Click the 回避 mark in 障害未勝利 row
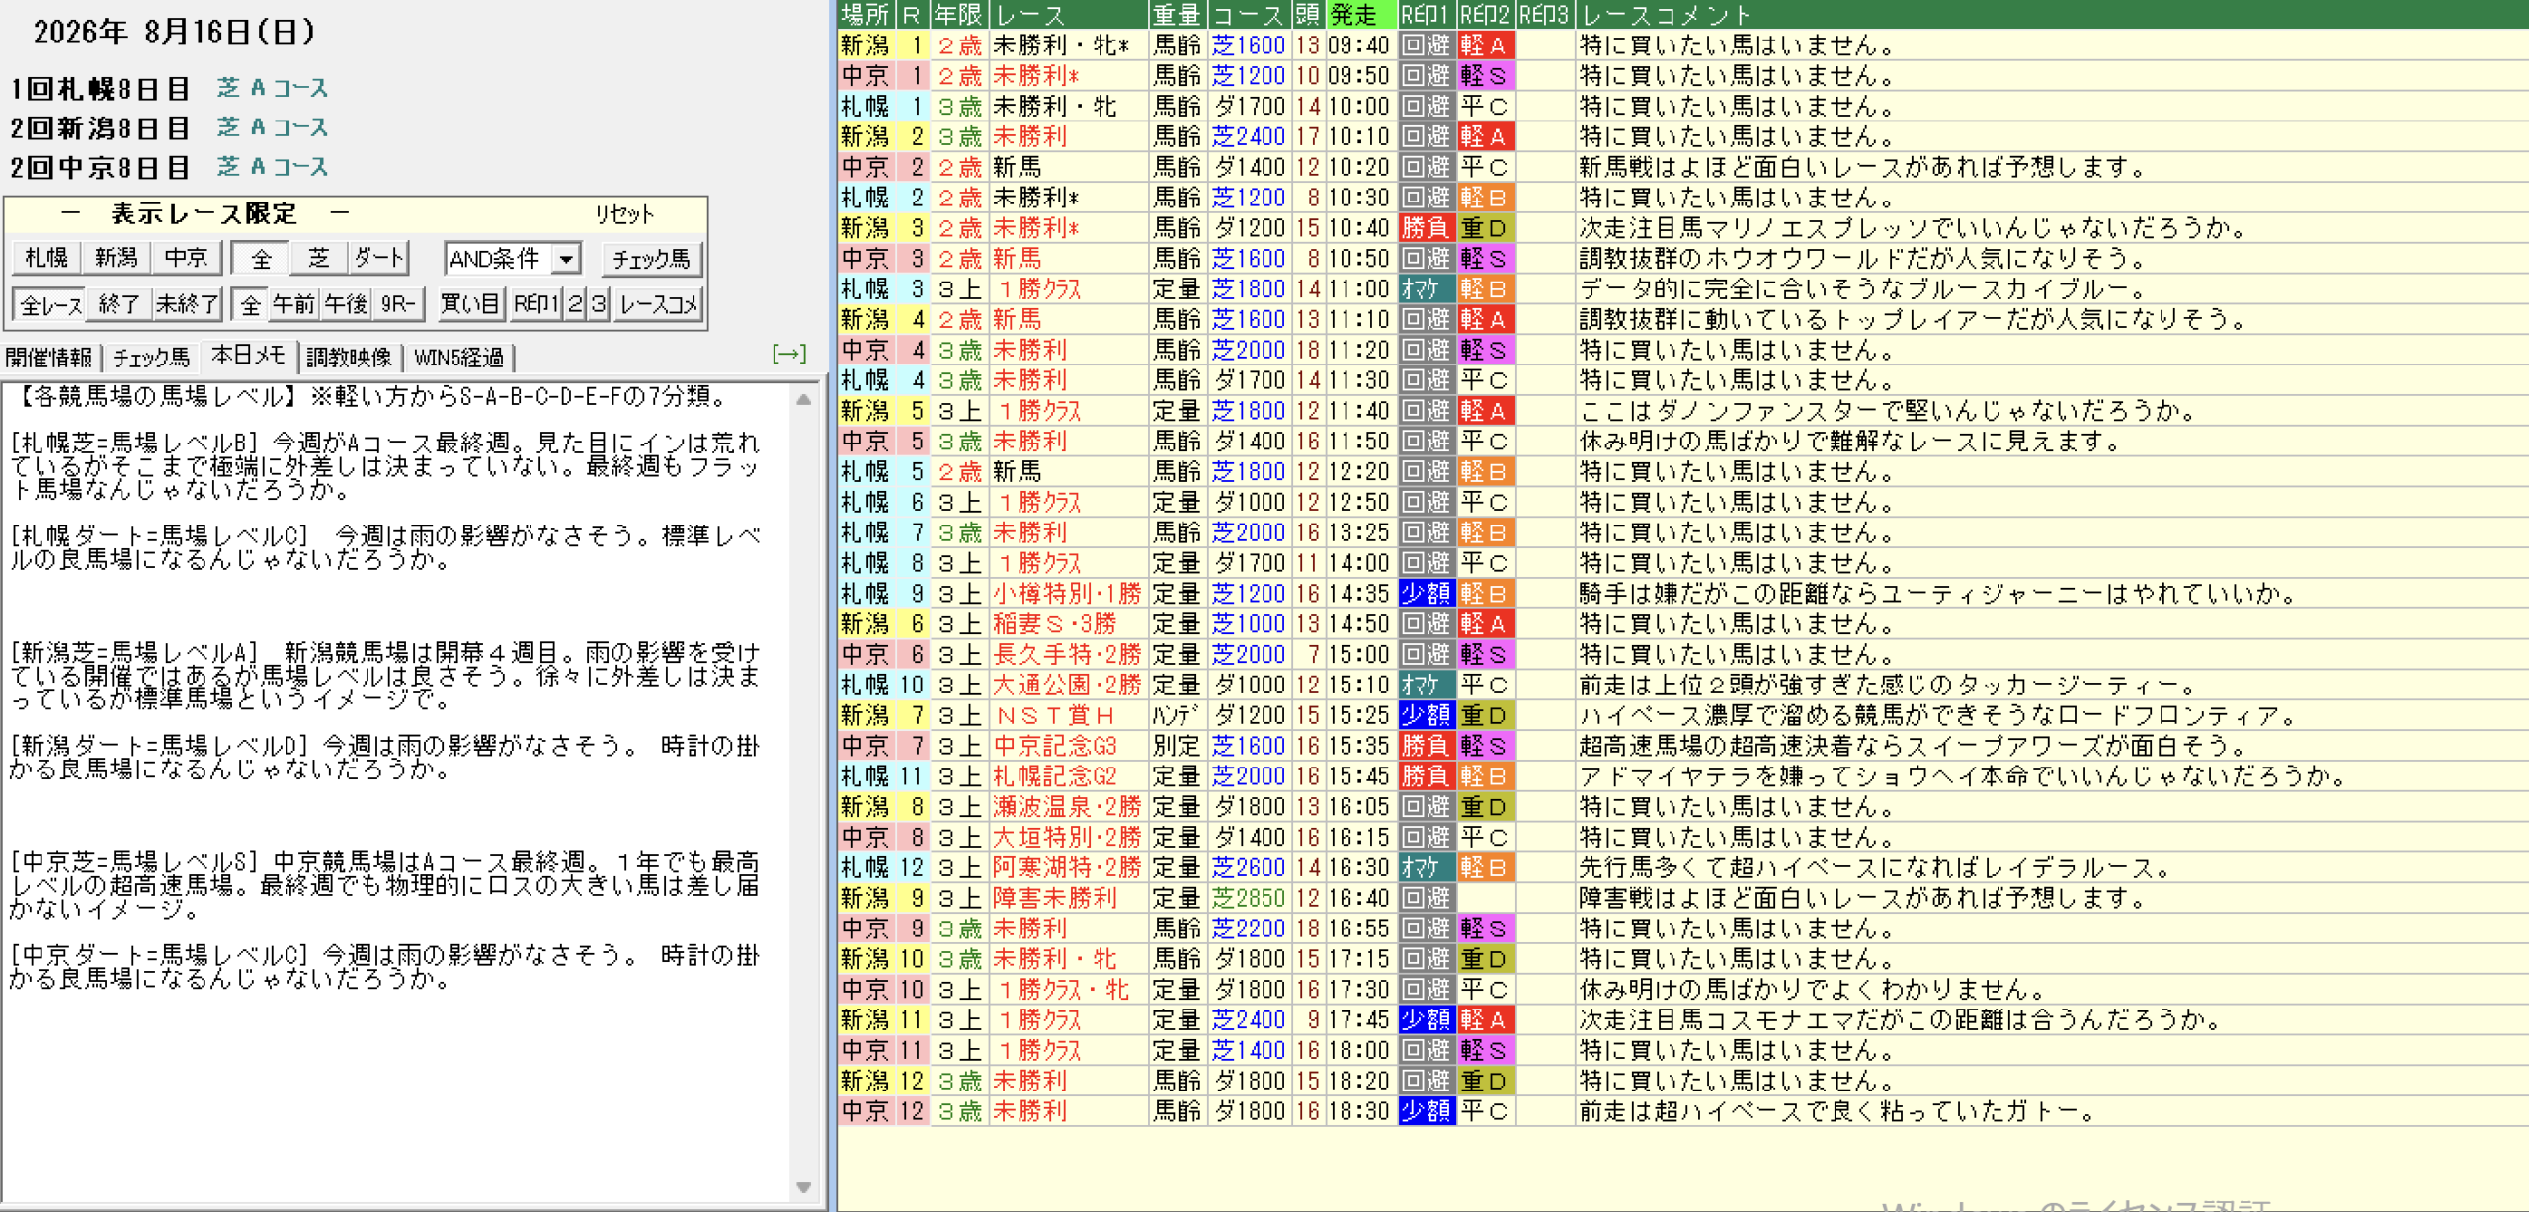2529x1212 pixels. pos(1427,898)
